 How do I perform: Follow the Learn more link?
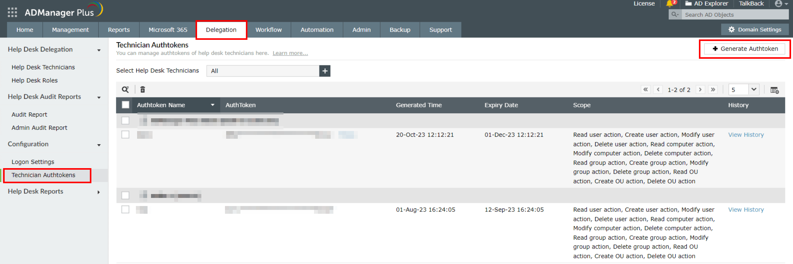click(x=290, y=53)
